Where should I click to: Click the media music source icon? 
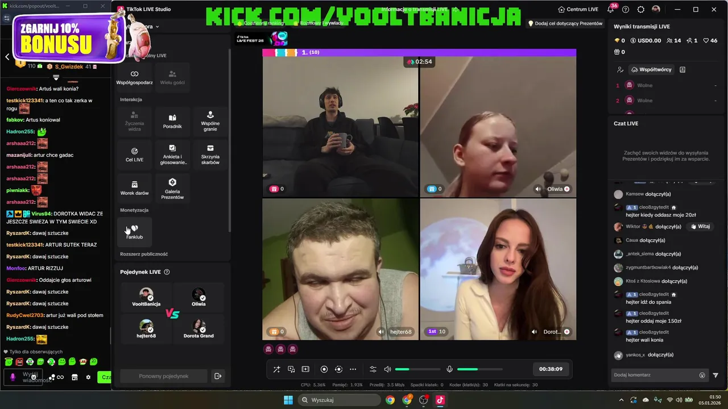(x=291, y=369)
